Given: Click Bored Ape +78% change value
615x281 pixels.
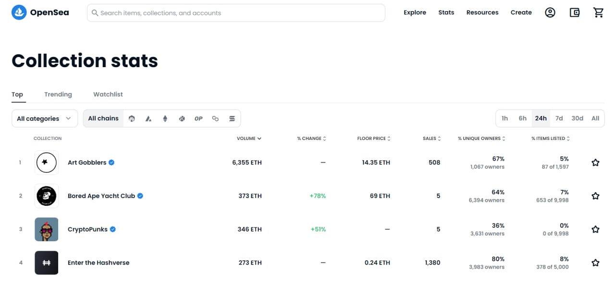Looking at the screenshot, I should pyautogui.click(x=318, y=196).
